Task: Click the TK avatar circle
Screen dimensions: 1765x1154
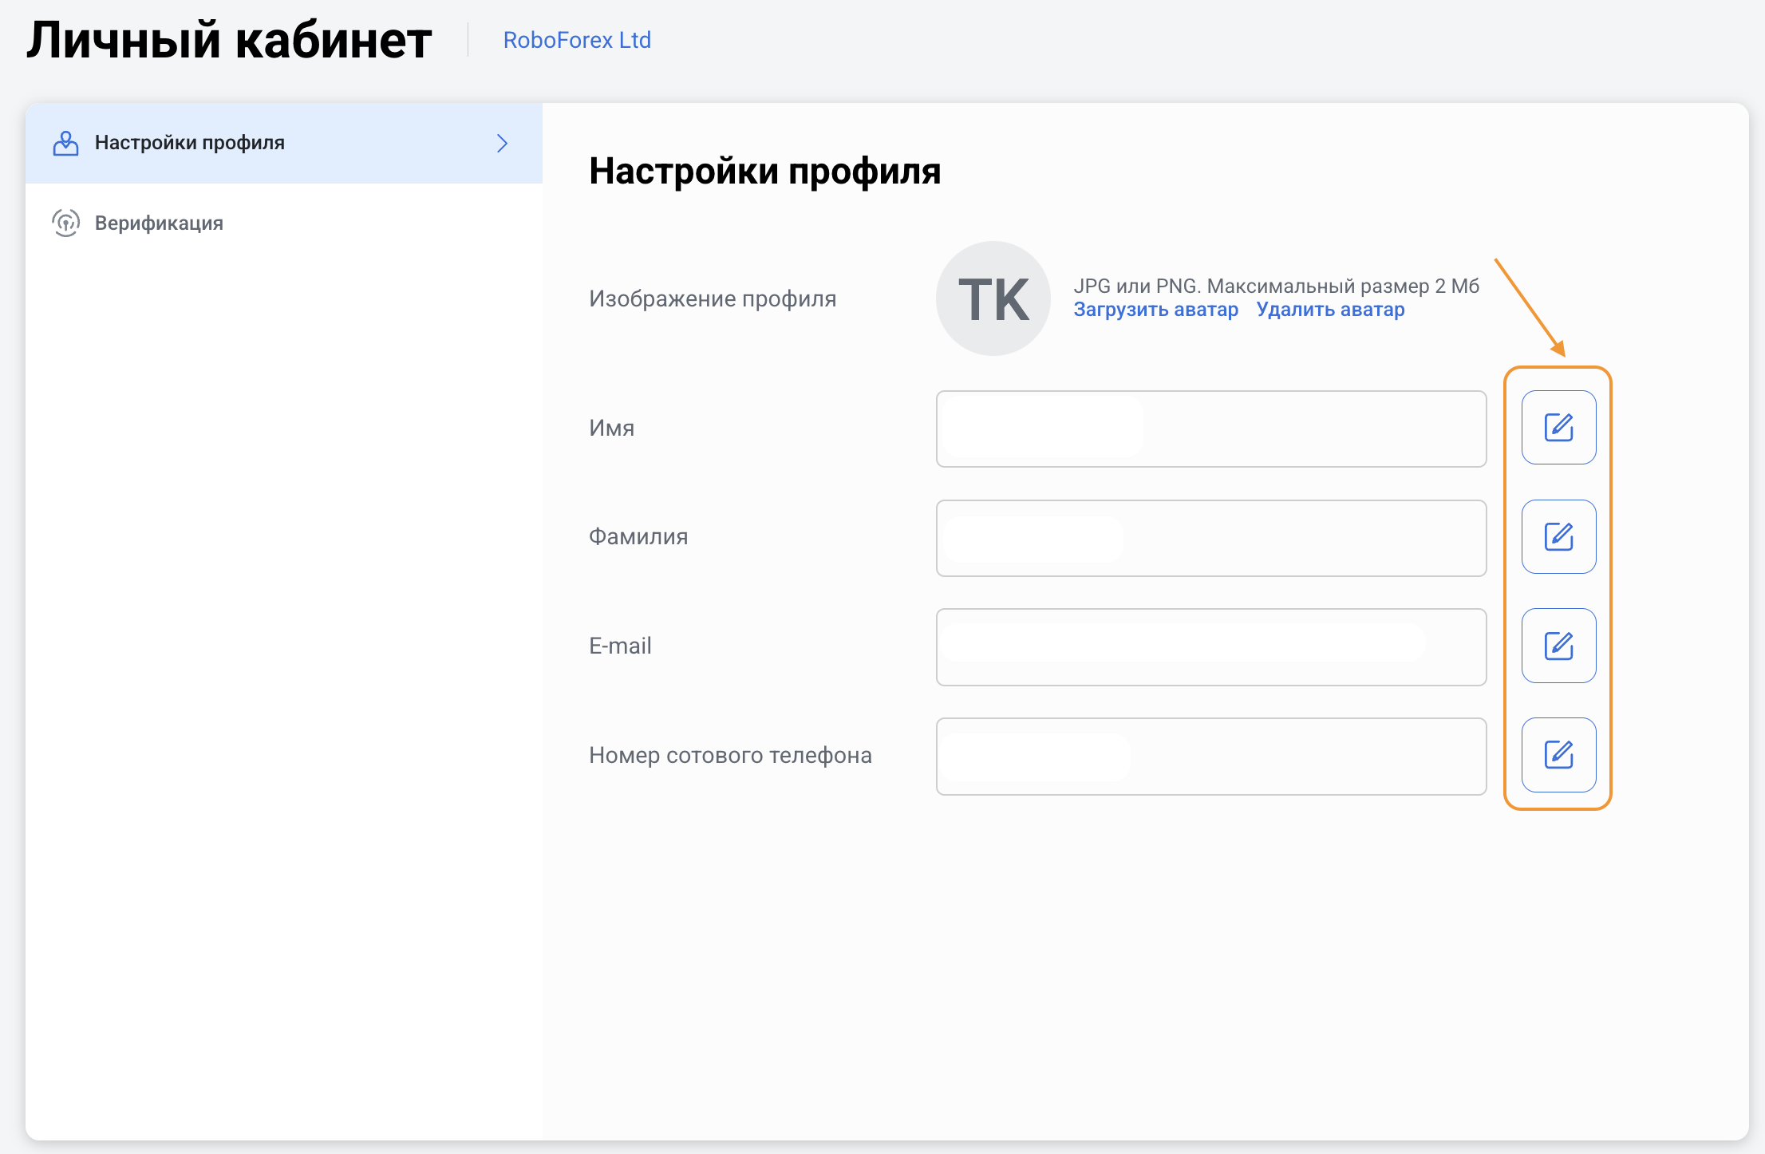Action: [993, 298]
